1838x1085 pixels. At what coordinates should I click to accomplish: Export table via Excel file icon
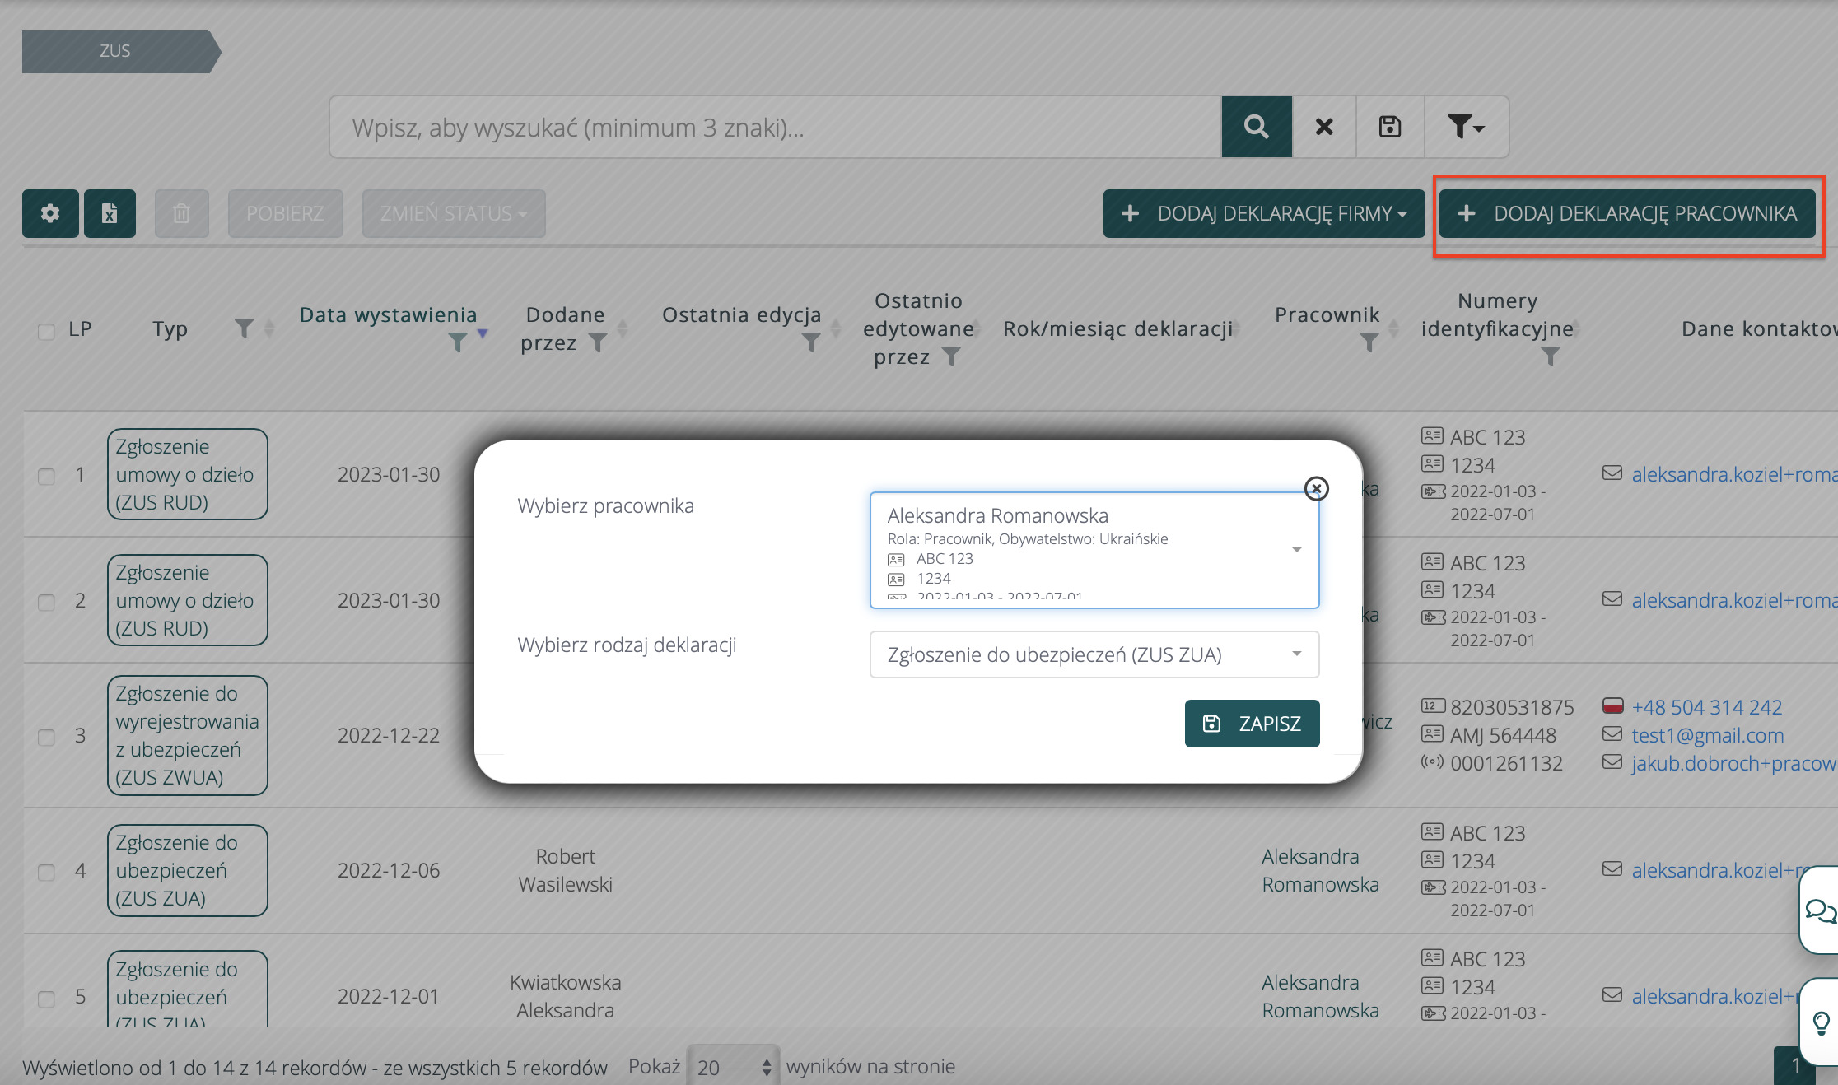point(110,213)
